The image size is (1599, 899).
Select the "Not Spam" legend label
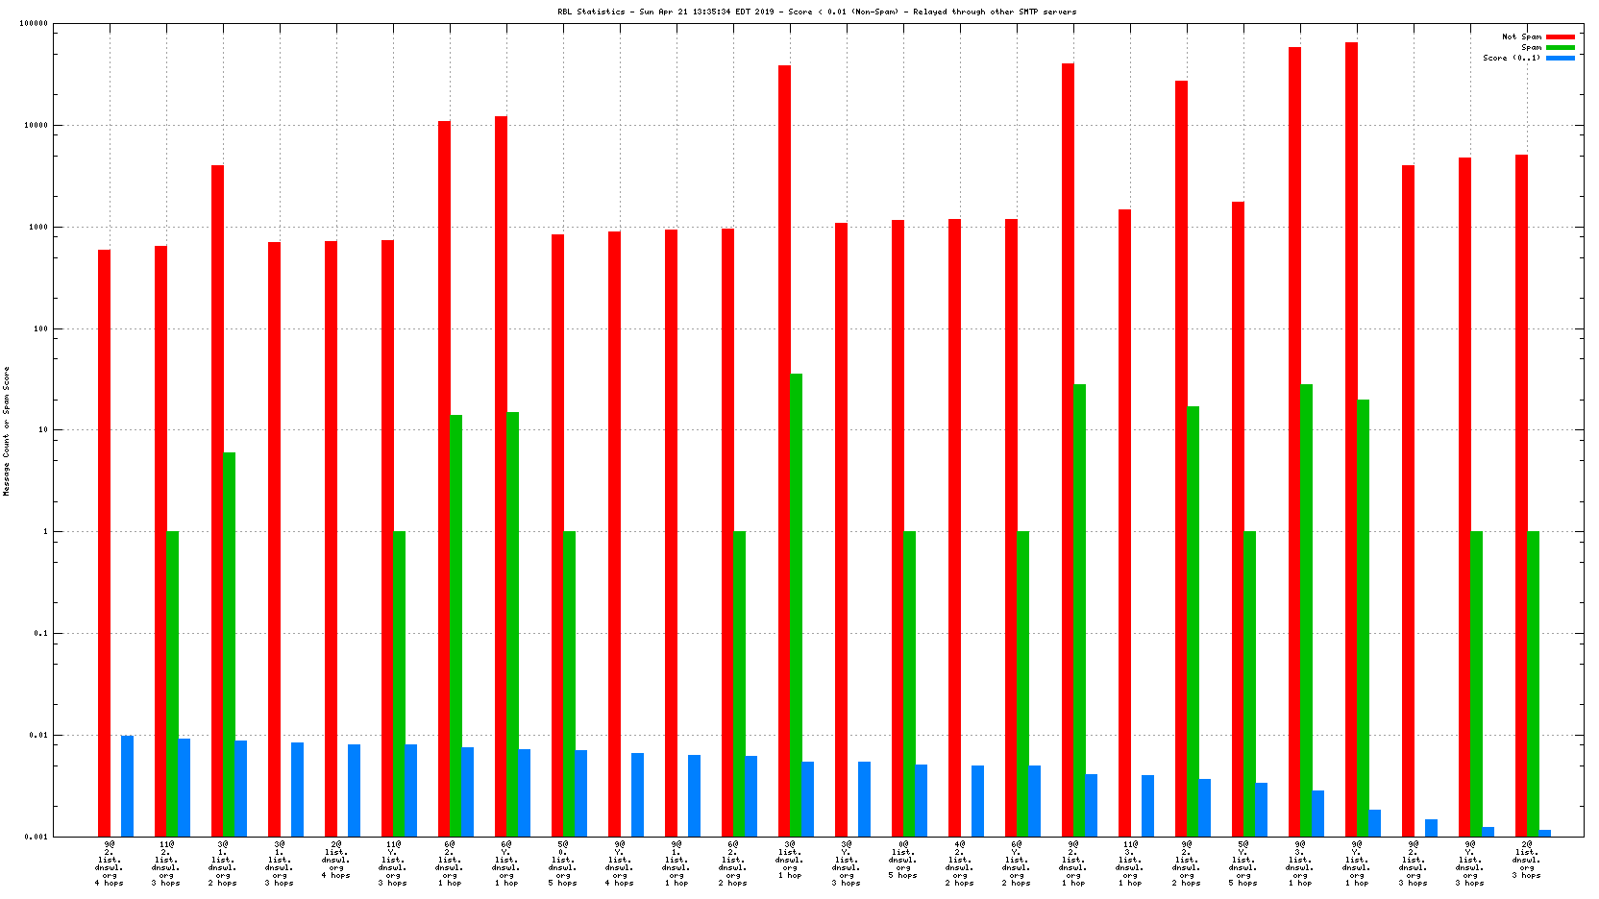(1521, 36)
